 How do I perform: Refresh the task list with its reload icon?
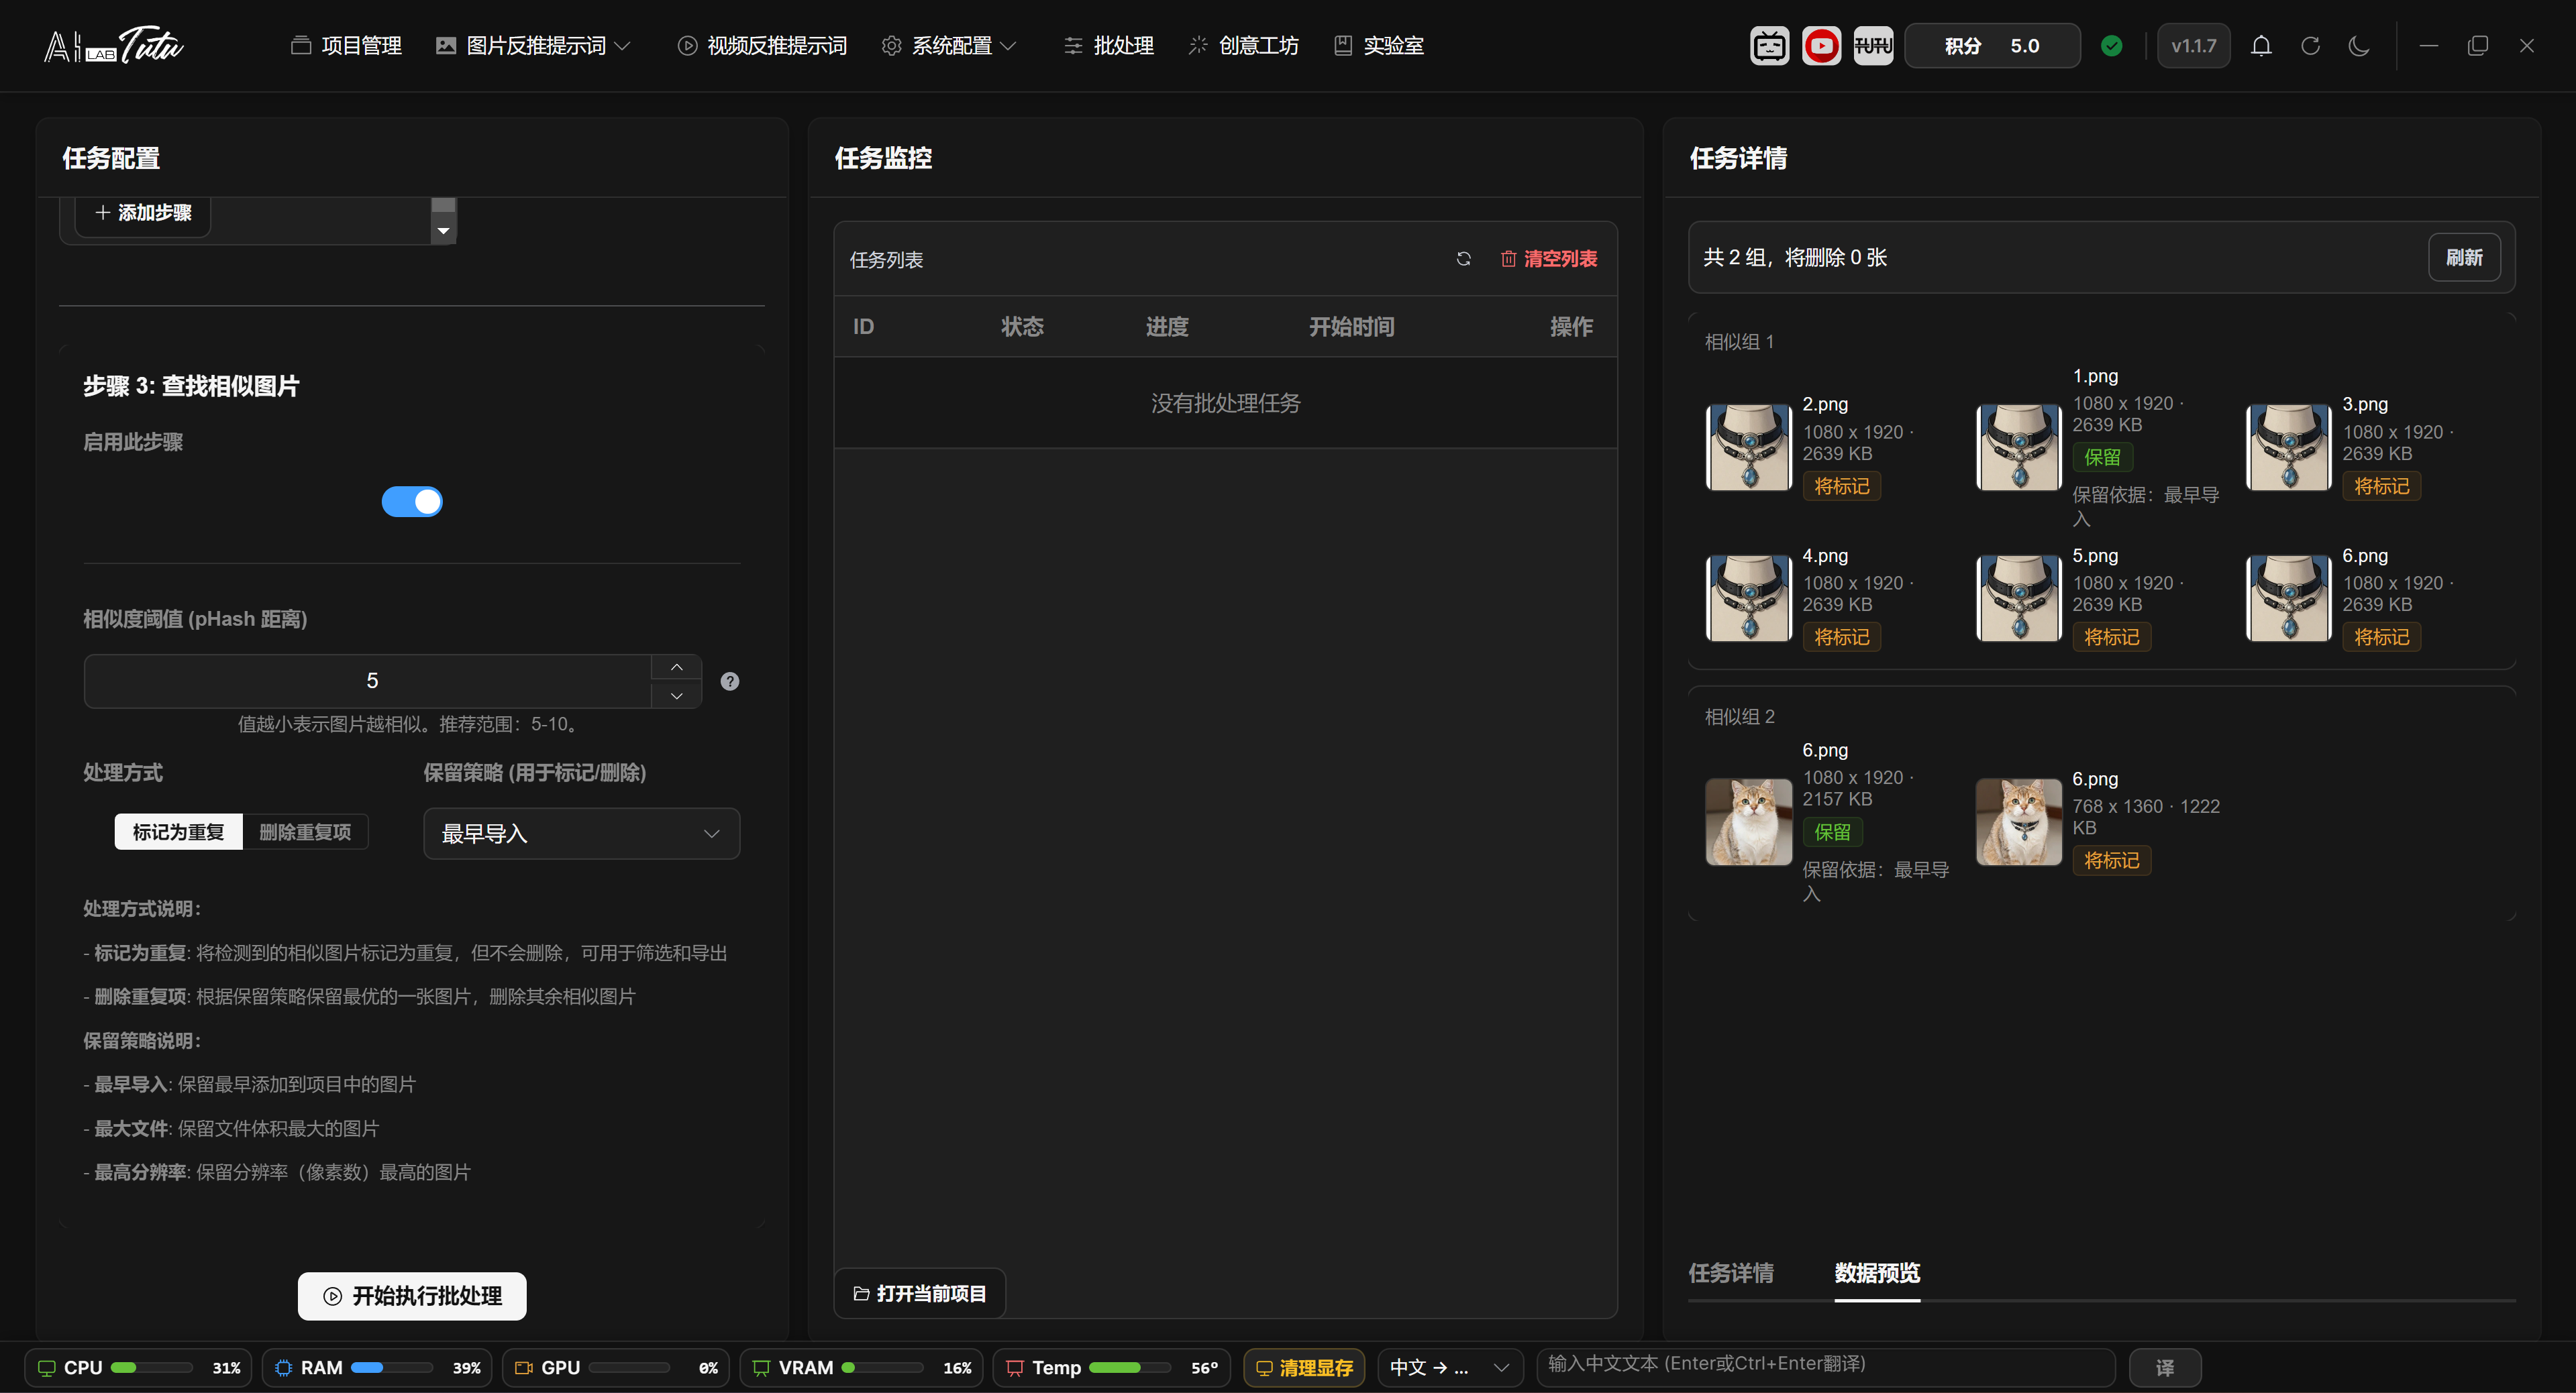[1463, 259]
